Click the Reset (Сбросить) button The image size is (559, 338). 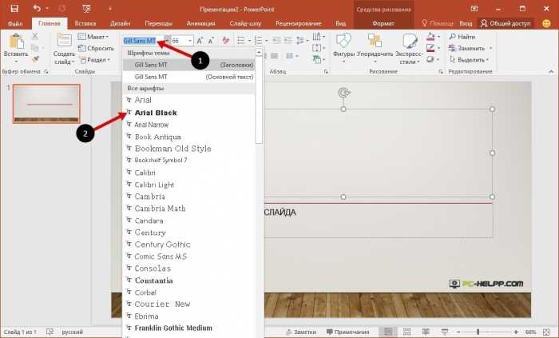coord(97,48)
